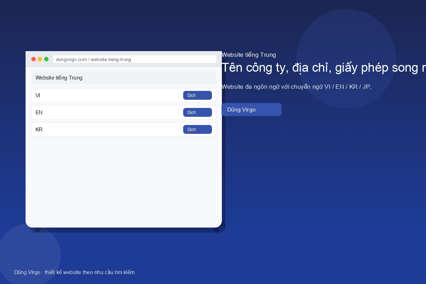Click the Dịch button in the VI row
This screenshot has width=426, height=284.
click(197, 95)
